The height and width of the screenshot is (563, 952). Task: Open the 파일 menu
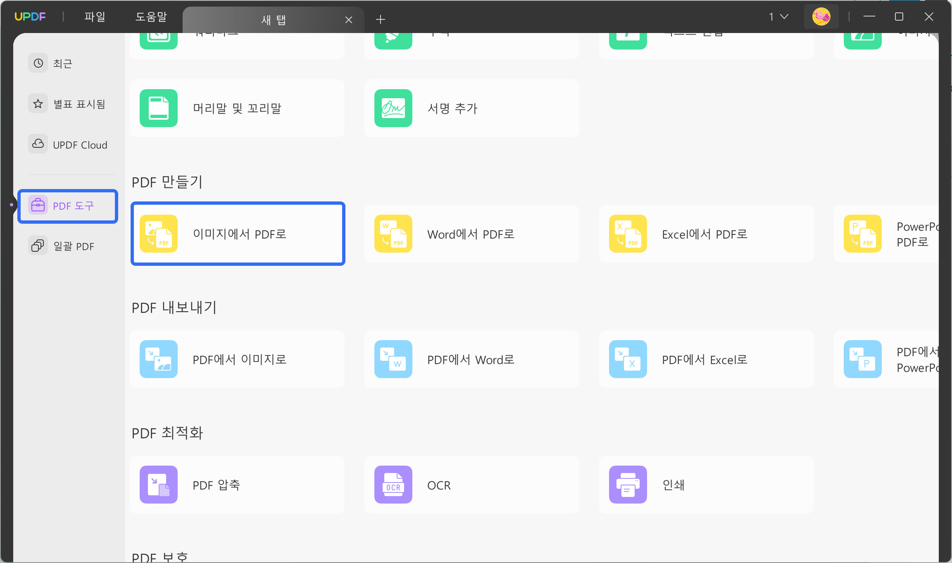(95, 17)
